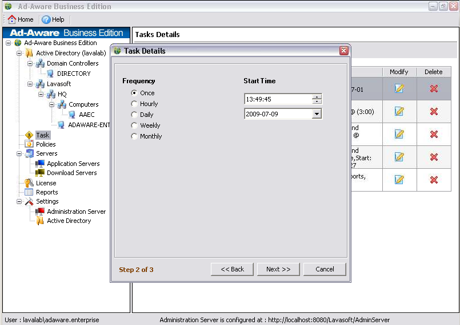The height and width of the screenshot is (325, 460).
Task: Open Policies in the navigation tree
Action: pyautogui.click(x=46, y=144)
